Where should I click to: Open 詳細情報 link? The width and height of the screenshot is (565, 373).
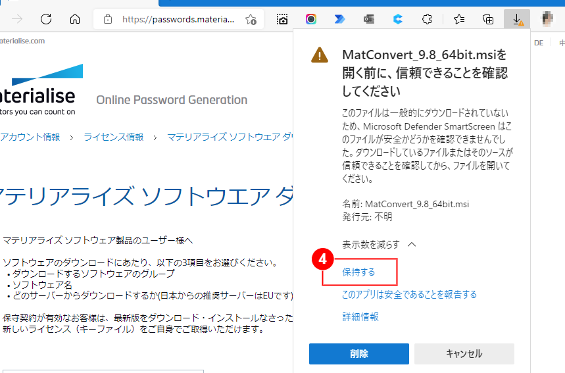tap(360, 317)
